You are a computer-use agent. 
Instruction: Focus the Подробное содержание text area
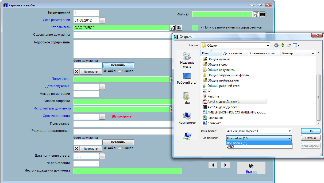click(x=122, y=49)
